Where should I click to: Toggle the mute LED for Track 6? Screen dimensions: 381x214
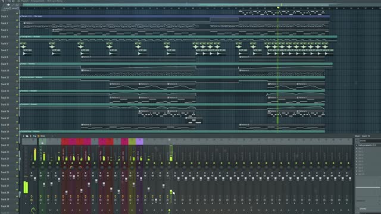click(17, 48)
